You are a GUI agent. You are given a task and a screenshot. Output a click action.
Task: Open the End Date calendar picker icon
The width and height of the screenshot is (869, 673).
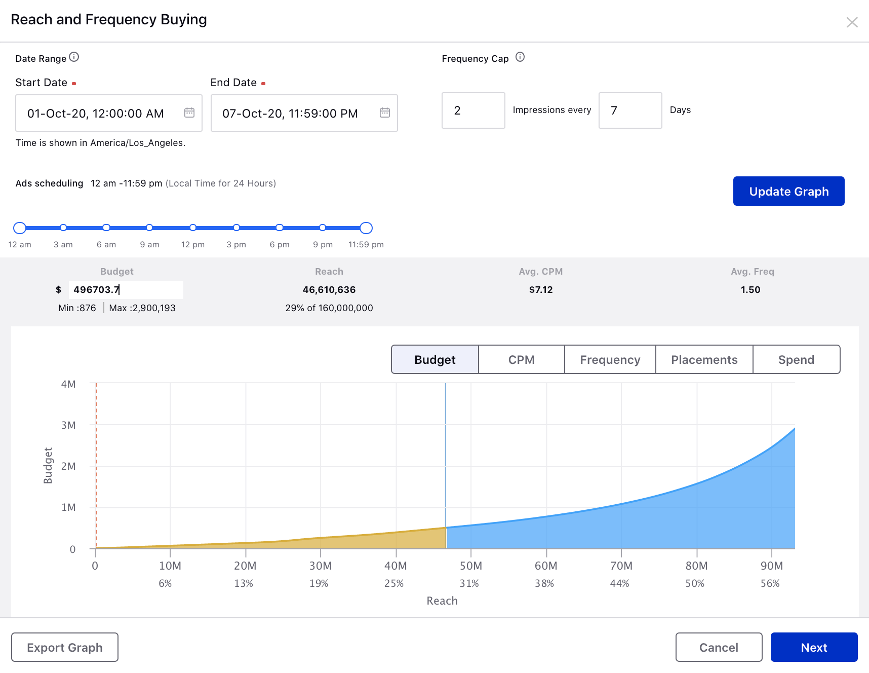[385, 113]
